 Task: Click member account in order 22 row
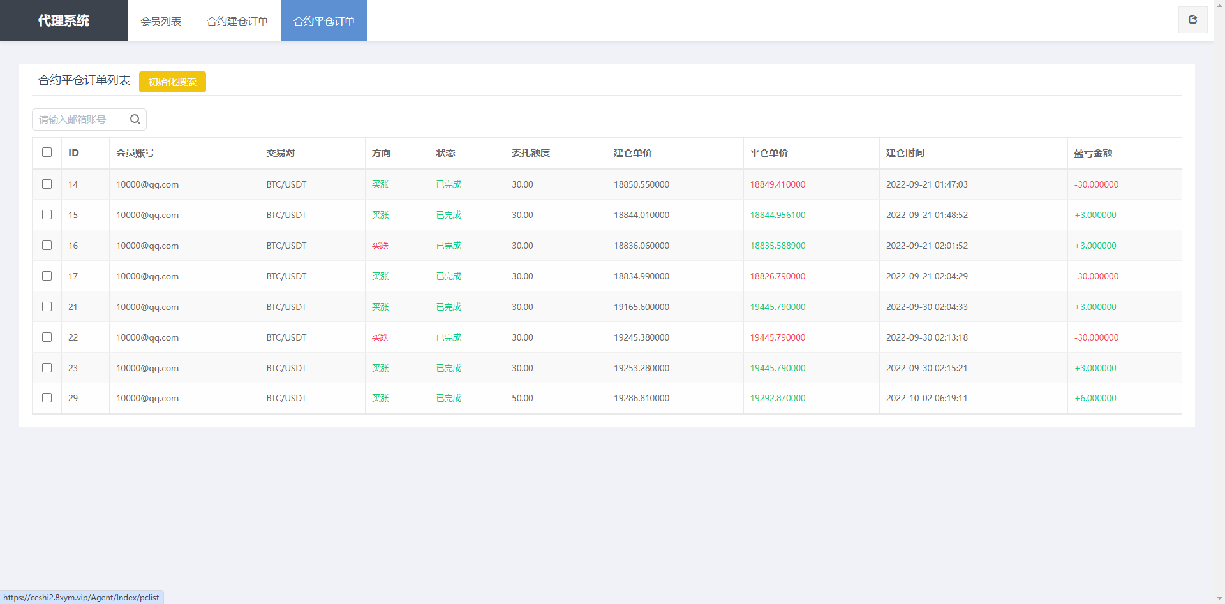(147, 337)
